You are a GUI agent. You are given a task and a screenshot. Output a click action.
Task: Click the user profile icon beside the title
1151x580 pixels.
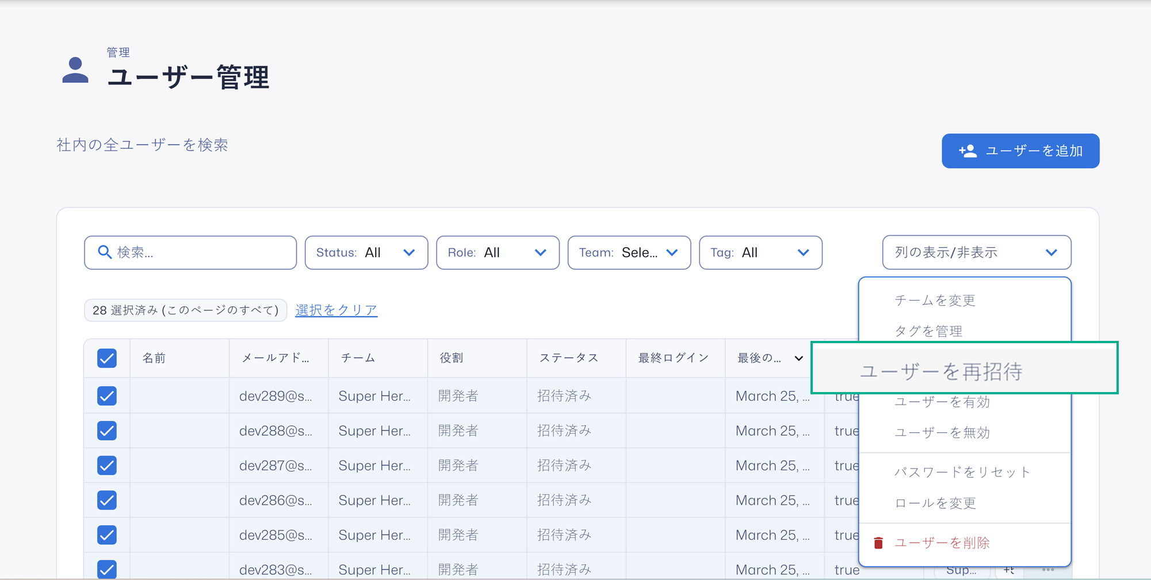click(75, 70)
